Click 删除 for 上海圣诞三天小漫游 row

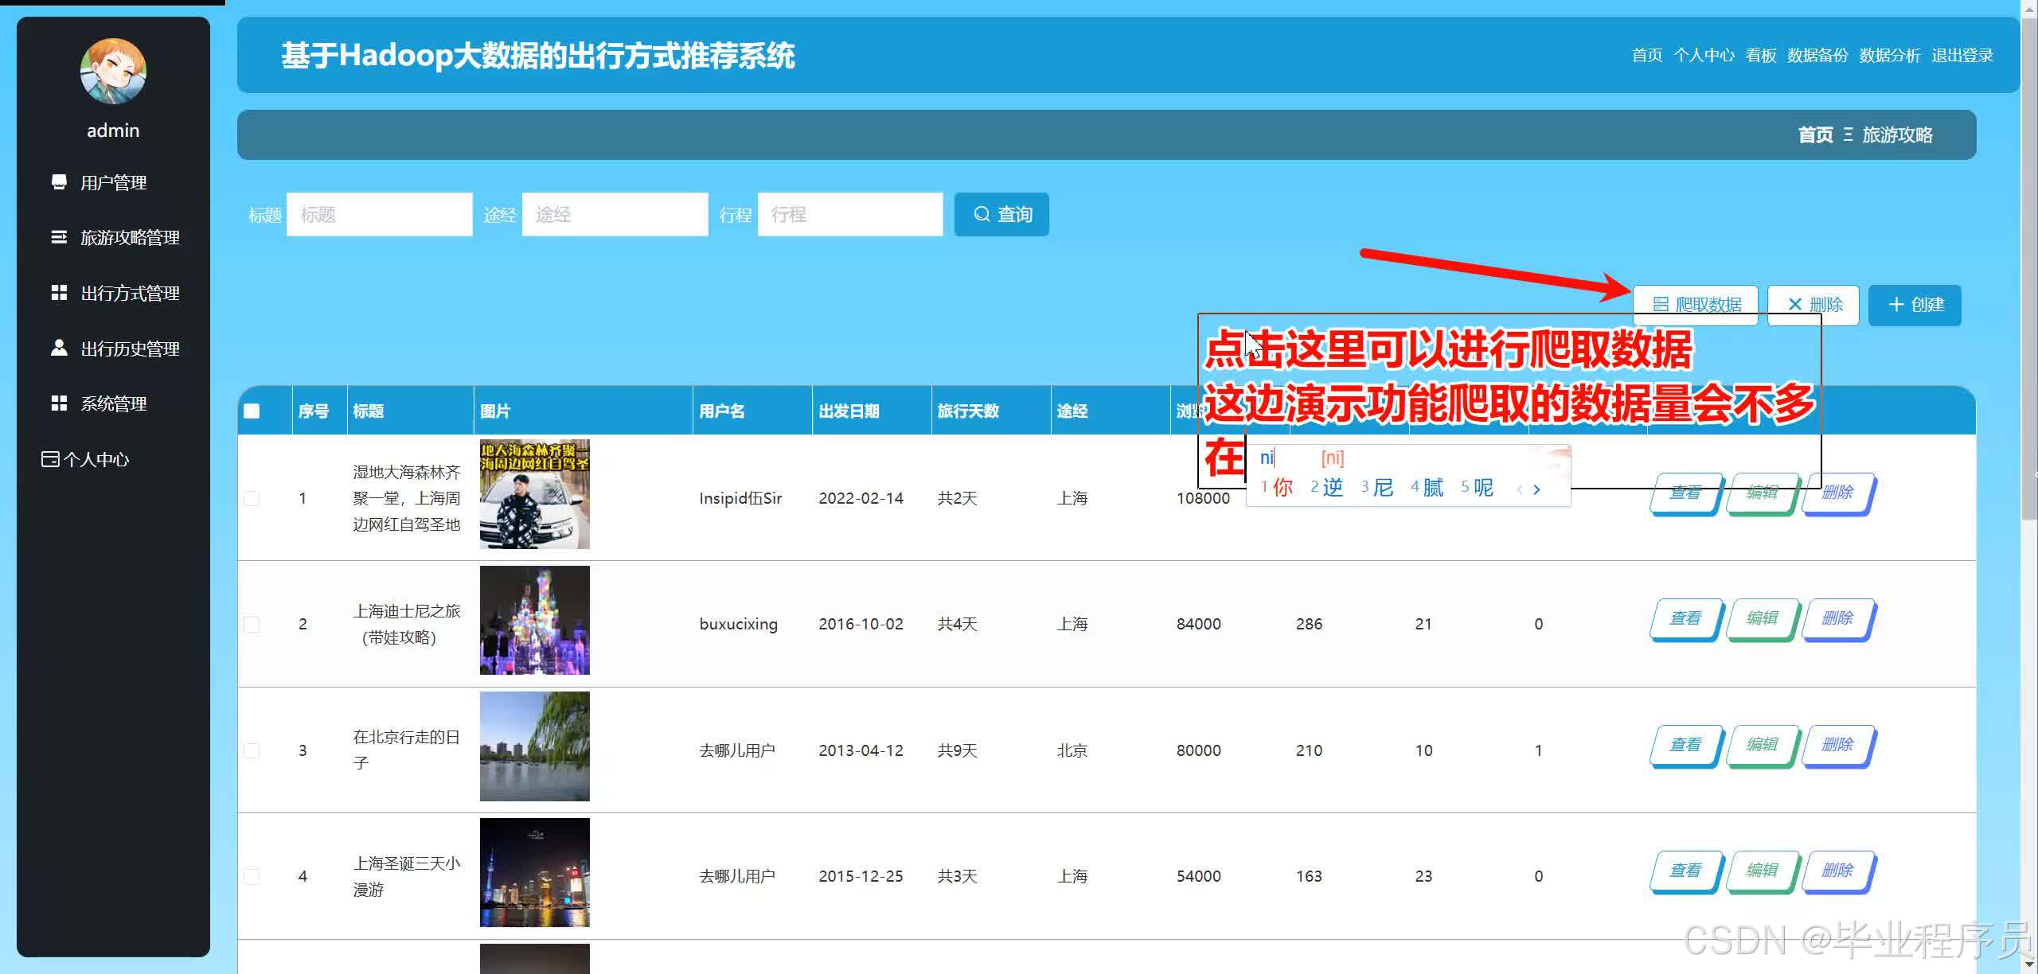[x=1838, y=871]
